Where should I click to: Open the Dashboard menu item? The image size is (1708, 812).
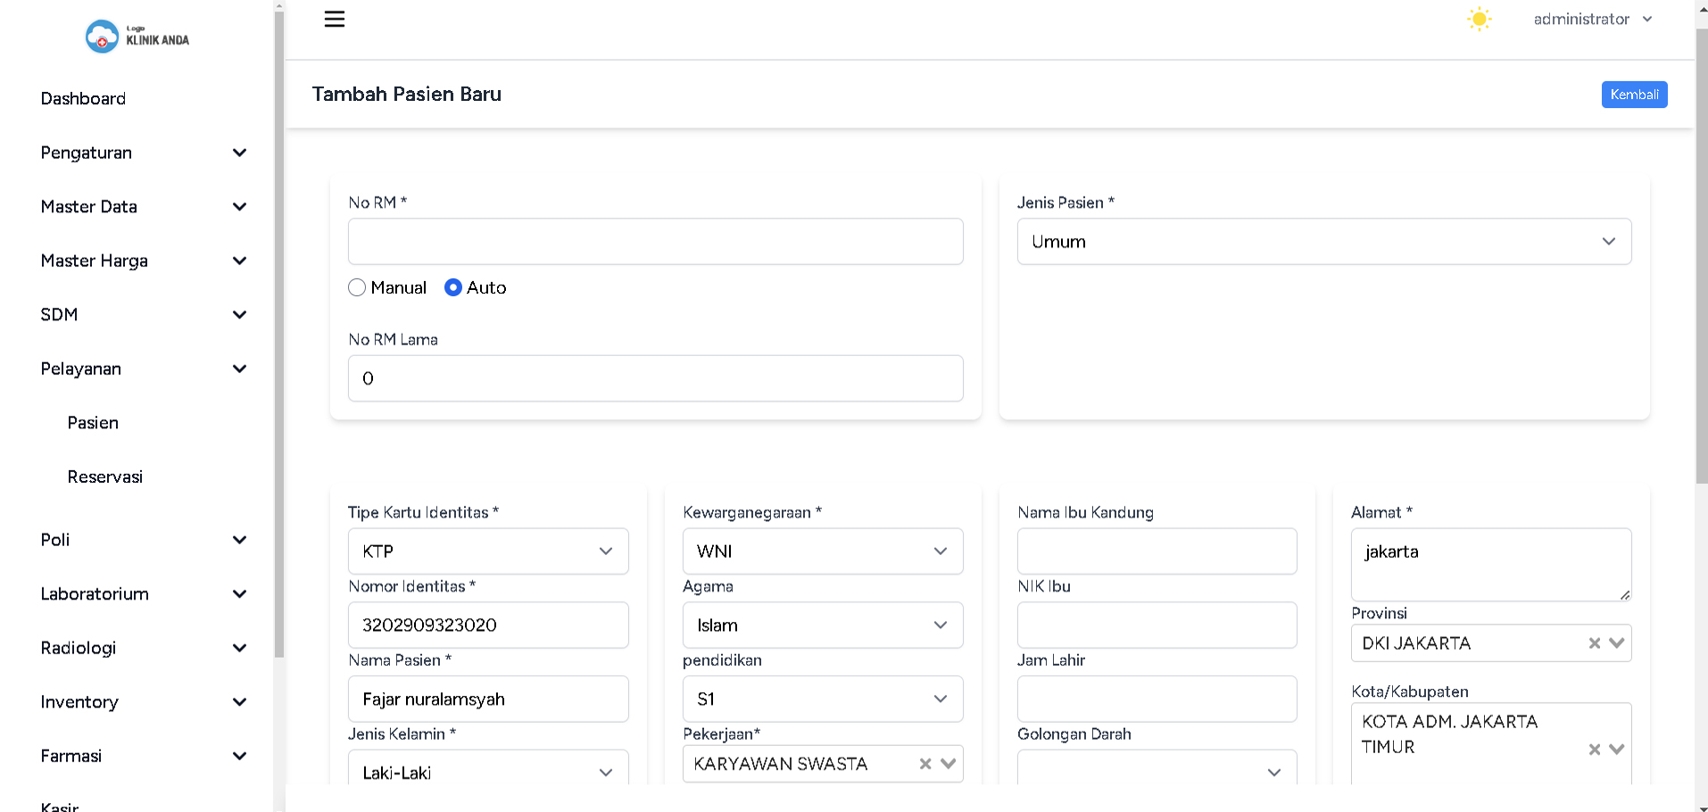coord(83,99)
